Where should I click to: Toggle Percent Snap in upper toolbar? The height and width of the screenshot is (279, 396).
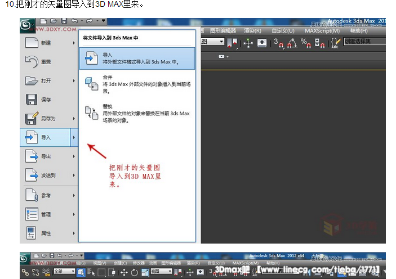coord(305,43)
